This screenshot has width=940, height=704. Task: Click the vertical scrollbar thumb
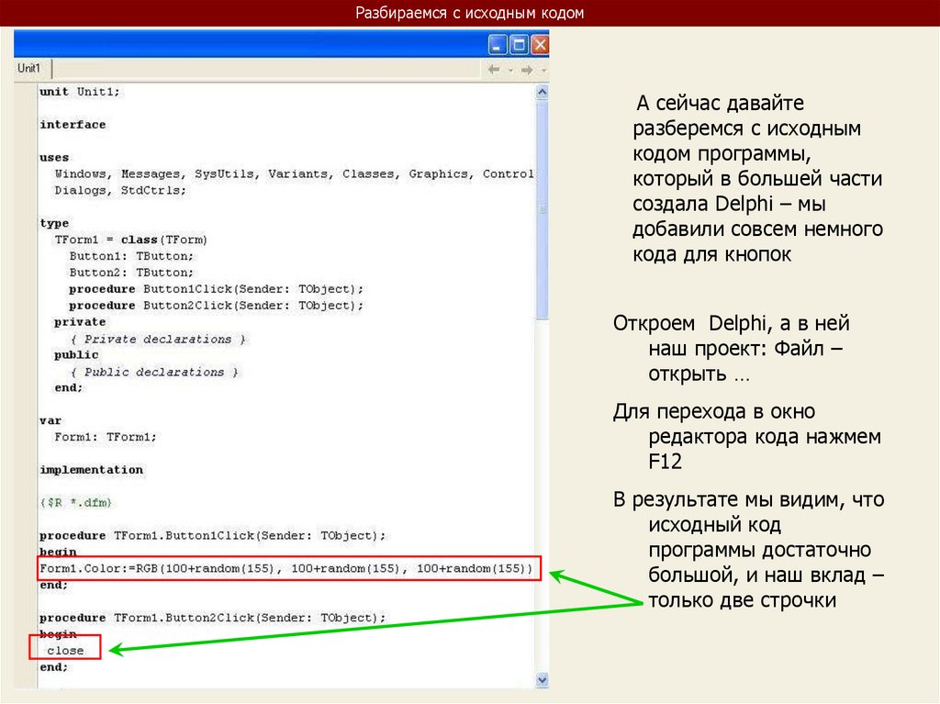coord(542,210)
